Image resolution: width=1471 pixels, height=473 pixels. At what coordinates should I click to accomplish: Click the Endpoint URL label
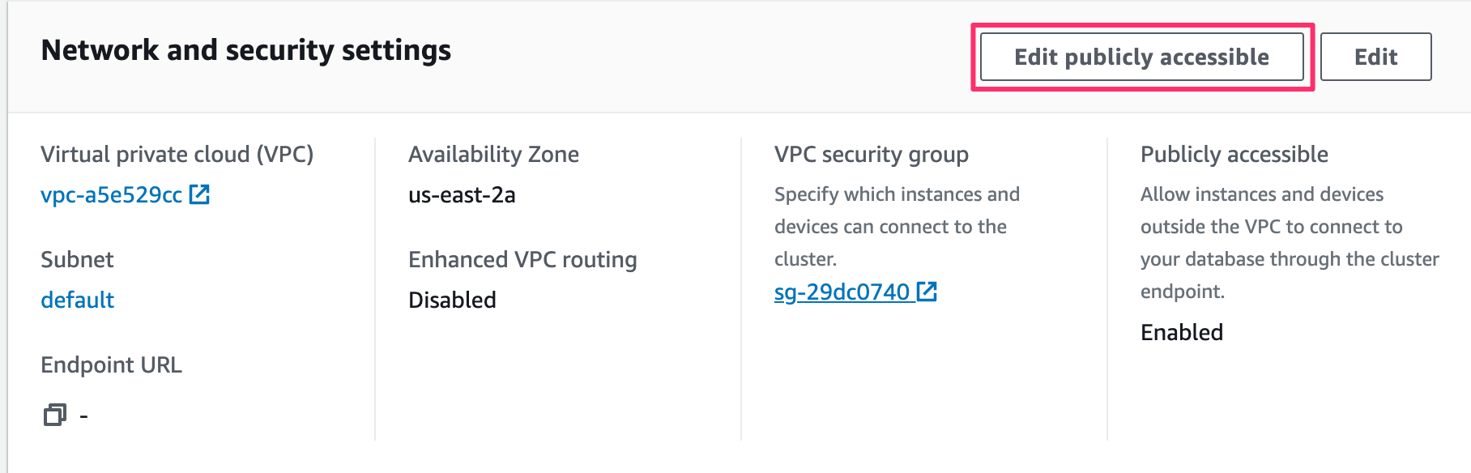111,365
